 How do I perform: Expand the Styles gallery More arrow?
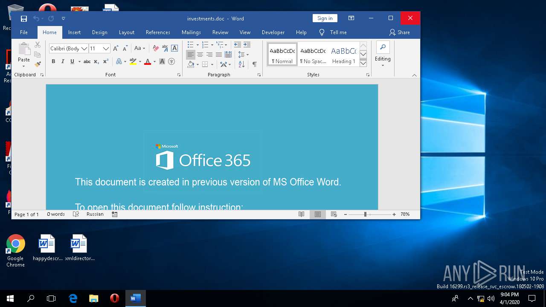pos(363,63)
